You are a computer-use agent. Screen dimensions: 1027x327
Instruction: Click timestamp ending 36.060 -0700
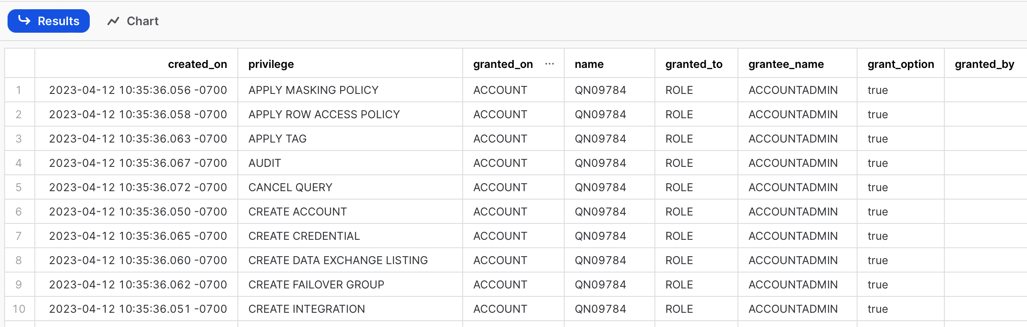[x=138, y=260]
